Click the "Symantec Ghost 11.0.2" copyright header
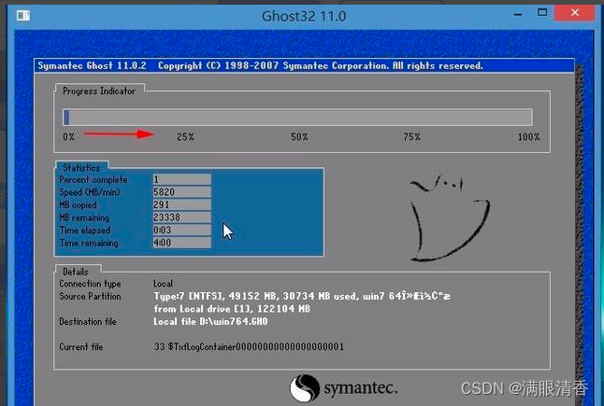The width and height of the screenshot is (604, 406). 261,65
